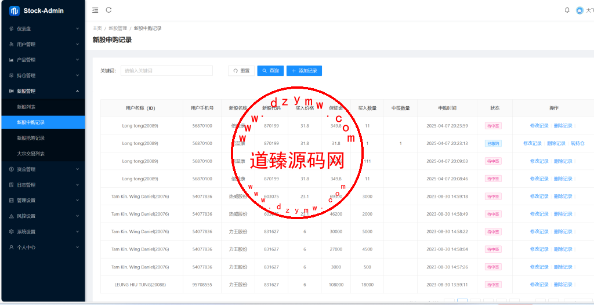
Task: Click the 添加记录 add record button
Action: 304,71
